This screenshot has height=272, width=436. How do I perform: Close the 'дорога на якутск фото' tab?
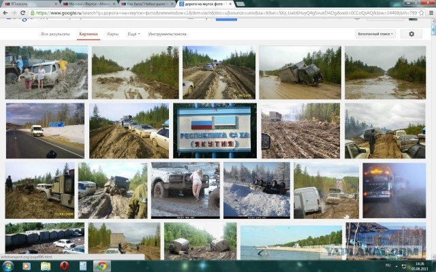(230, 4)
